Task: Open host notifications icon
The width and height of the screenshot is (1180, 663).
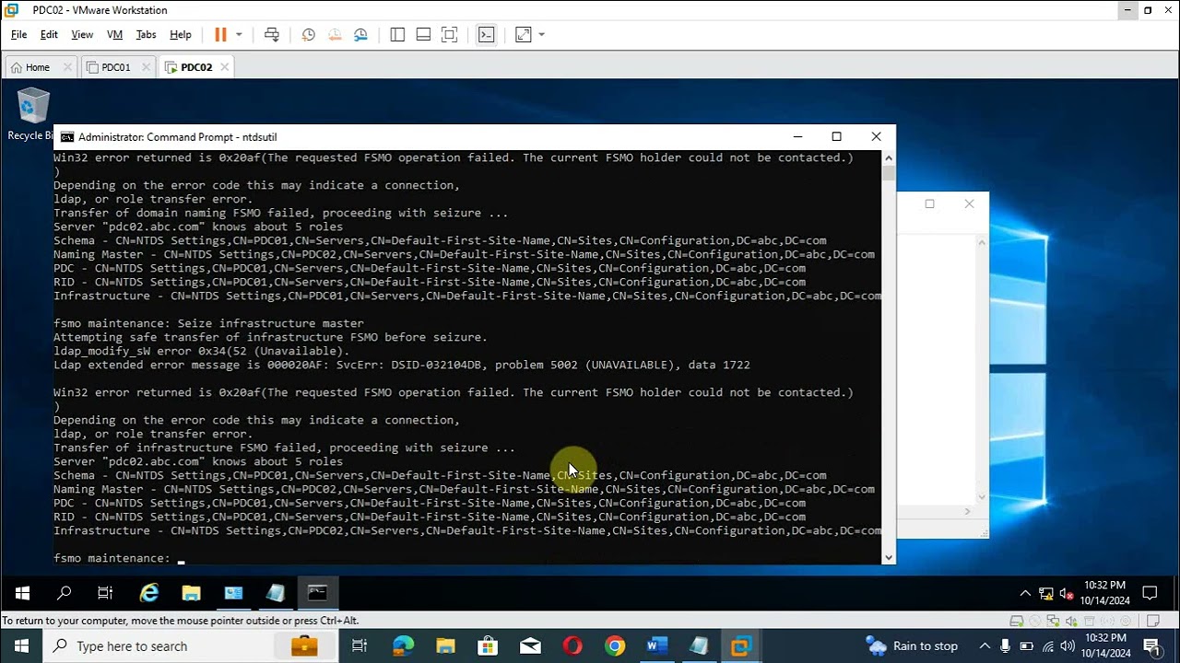Action: coord(1151,646)
